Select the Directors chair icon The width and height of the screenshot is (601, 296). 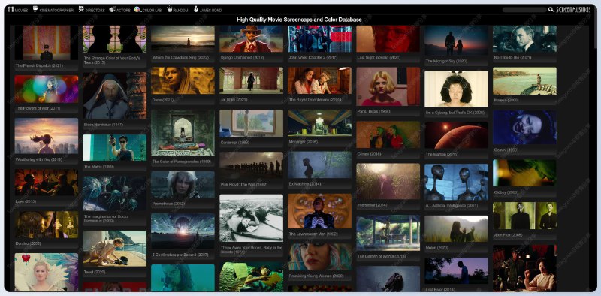tap(81, 9)
